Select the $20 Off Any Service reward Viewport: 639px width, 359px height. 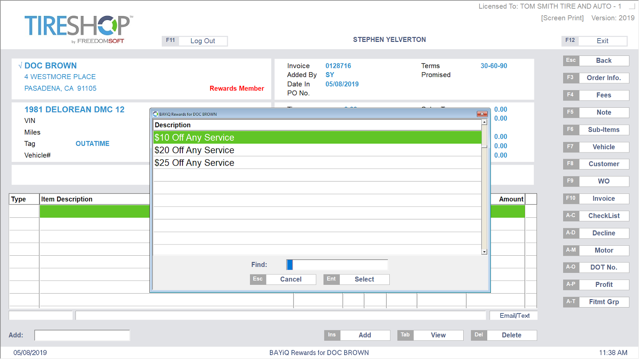tap(318, 150)
